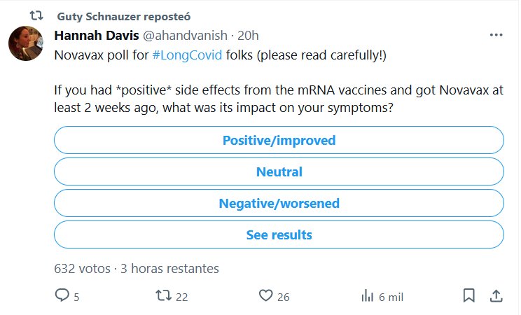Screen dimensions: 521x315
Task: Click the share upload icon
Action: (x=495, y=296)
